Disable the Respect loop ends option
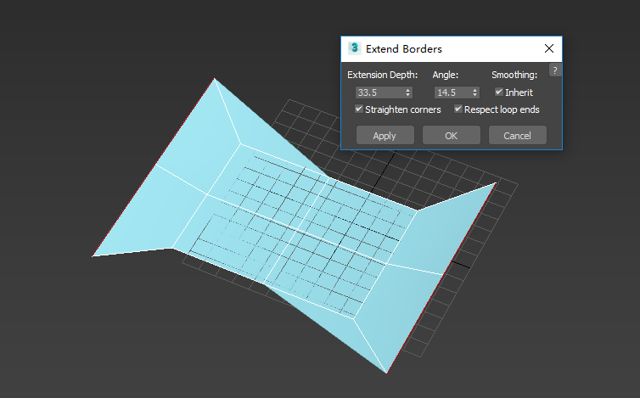 coord(458,109)
